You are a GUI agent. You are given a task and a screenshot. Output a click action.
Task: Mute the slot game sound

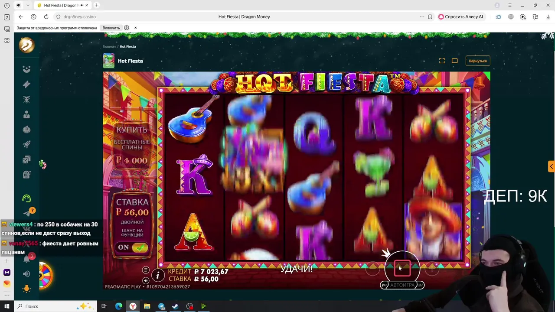pos(146,281)
